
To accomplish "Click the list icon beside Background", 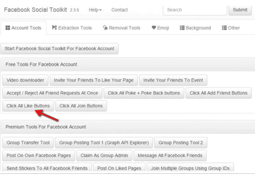I will click(x=182, y=28).
